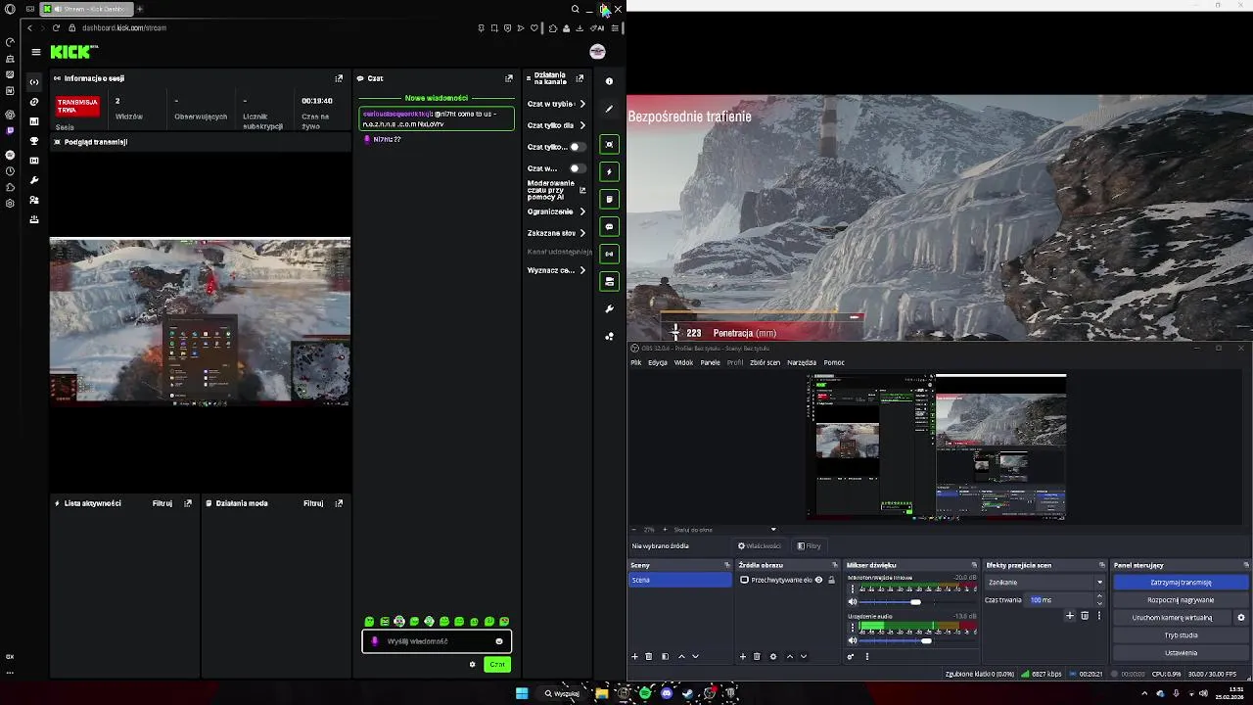Delete selected scene with Sceny trash icon

click(x=648, y=656)
